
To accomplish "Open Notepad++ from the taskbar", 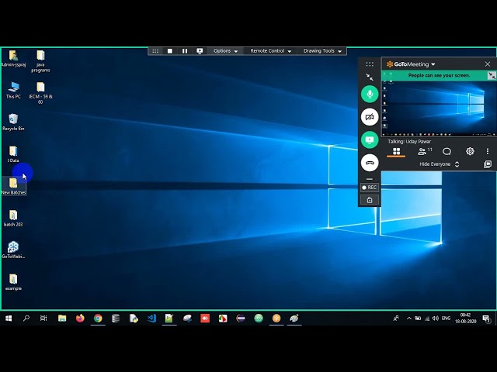I will (x=169, y=319).
